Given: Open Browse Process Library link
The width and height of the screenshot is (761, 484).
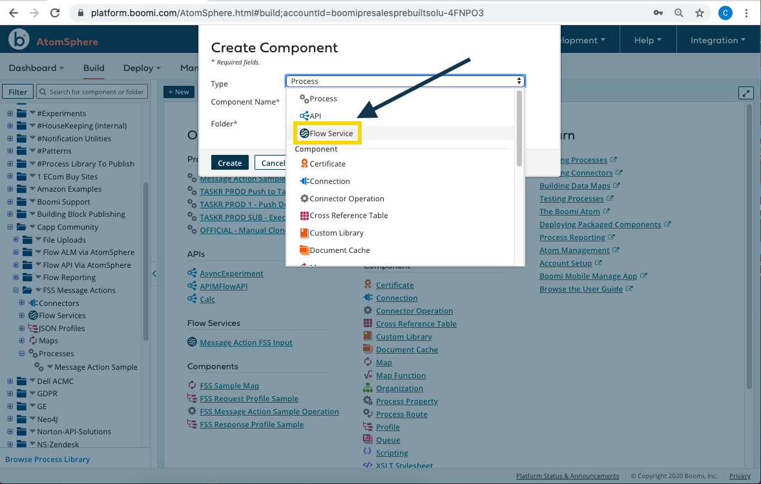Looking at the screenshot, I should (x=48, y=459).
